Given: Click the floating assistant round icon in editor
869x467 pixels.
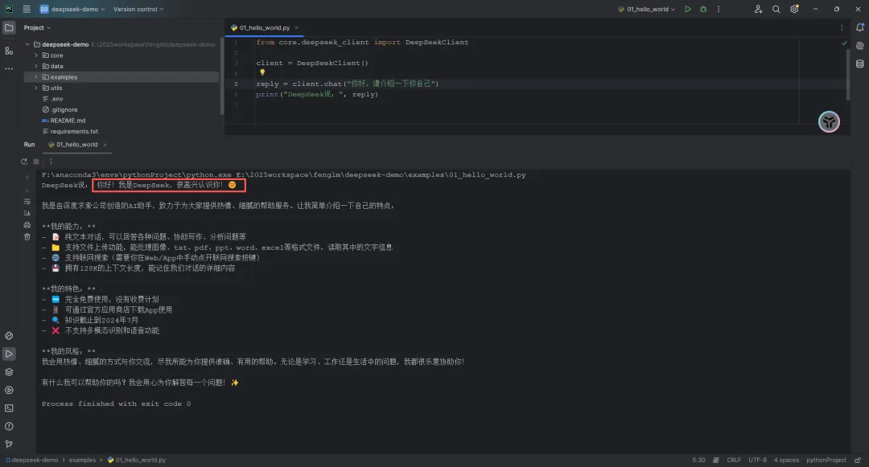Looking at the screenshot, I should 829,121.
